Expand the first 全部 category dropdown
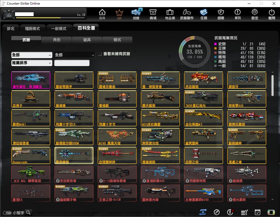This screenshot has width=280, height=217. coord(32,55)
